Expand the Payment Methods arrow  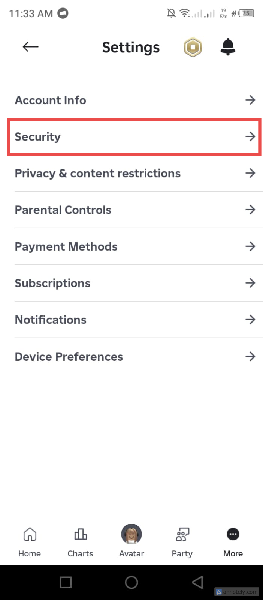[250, 246]
